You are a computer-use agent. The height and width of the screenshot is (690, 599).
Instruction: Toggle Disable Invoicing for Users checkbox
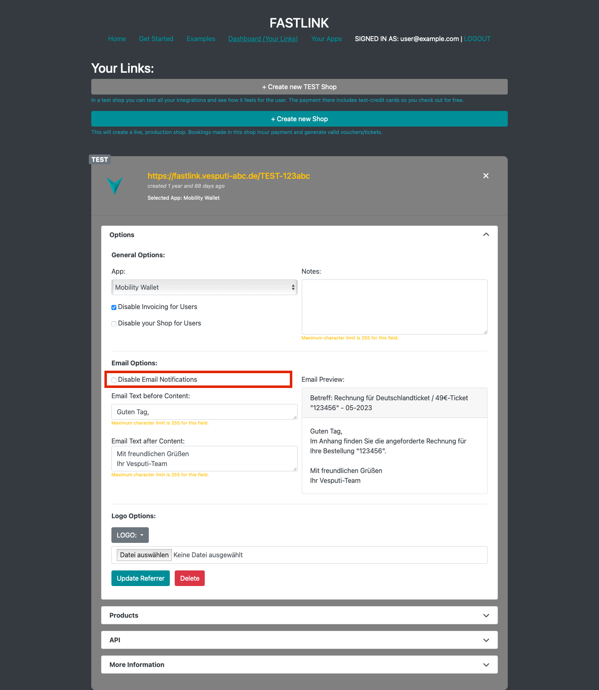coord(114,307)
